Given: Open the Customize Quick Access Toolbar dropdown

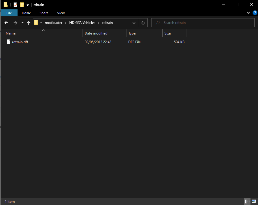Looking at the screenshot, I should pos(28,5).
